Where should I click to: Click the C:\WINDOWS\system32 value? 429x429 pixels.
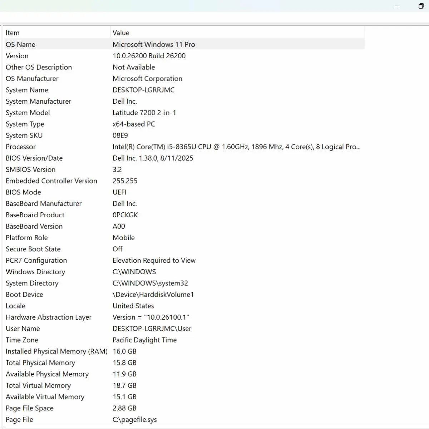150,283
